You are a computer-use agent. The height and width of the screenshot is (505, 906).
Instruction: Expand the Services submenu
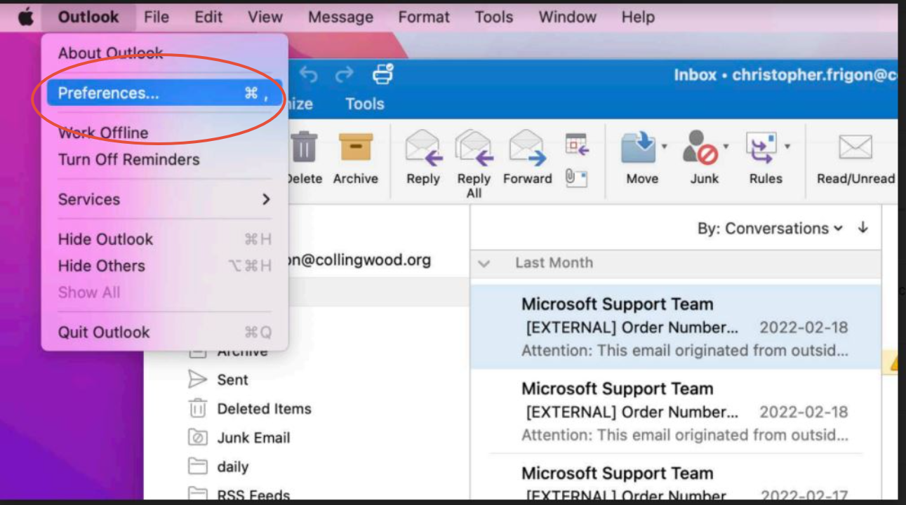click(x=165, y=199)
